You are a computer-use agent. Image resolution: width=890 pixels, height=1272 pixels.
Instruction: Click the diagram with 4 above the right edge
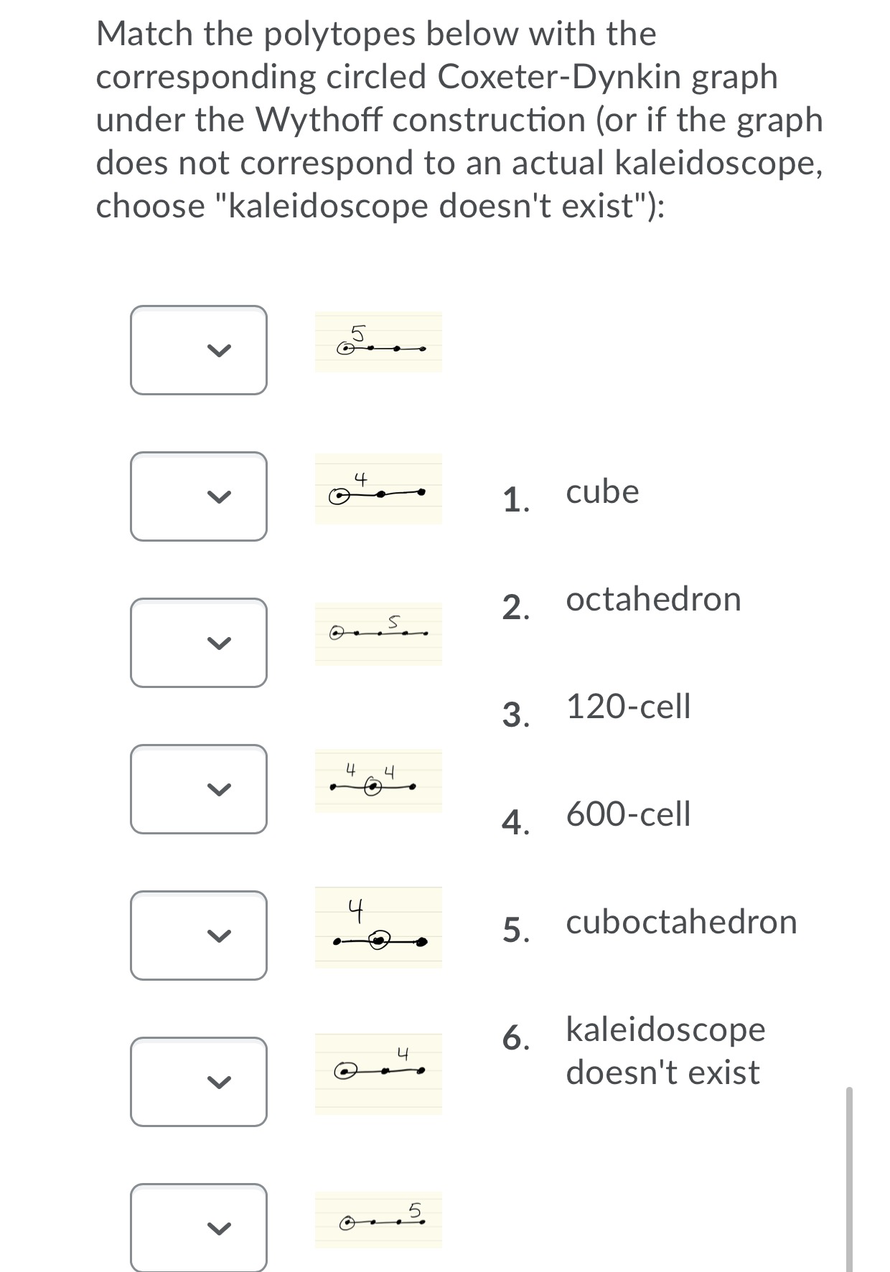tap(379, 1072)
